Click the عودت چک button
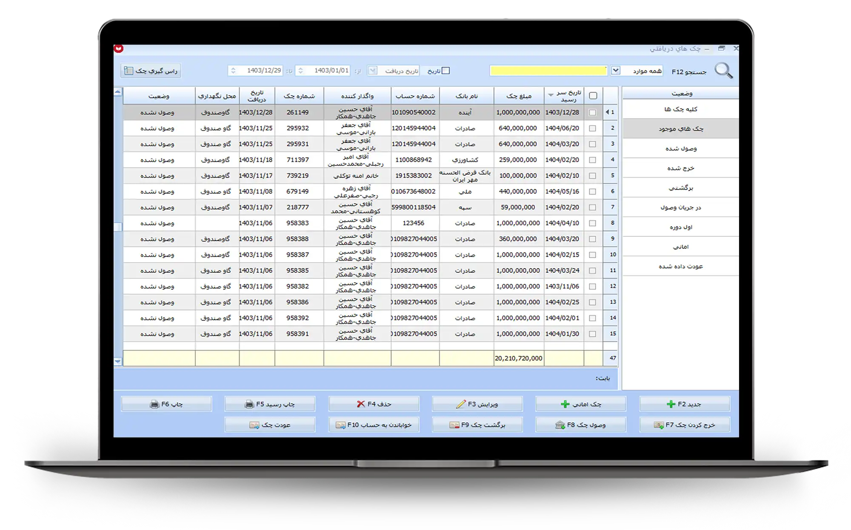 [270, 425]
